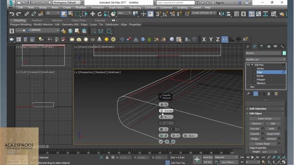Open the Select by Name list icon
The image size is (294, 165).
71,14
